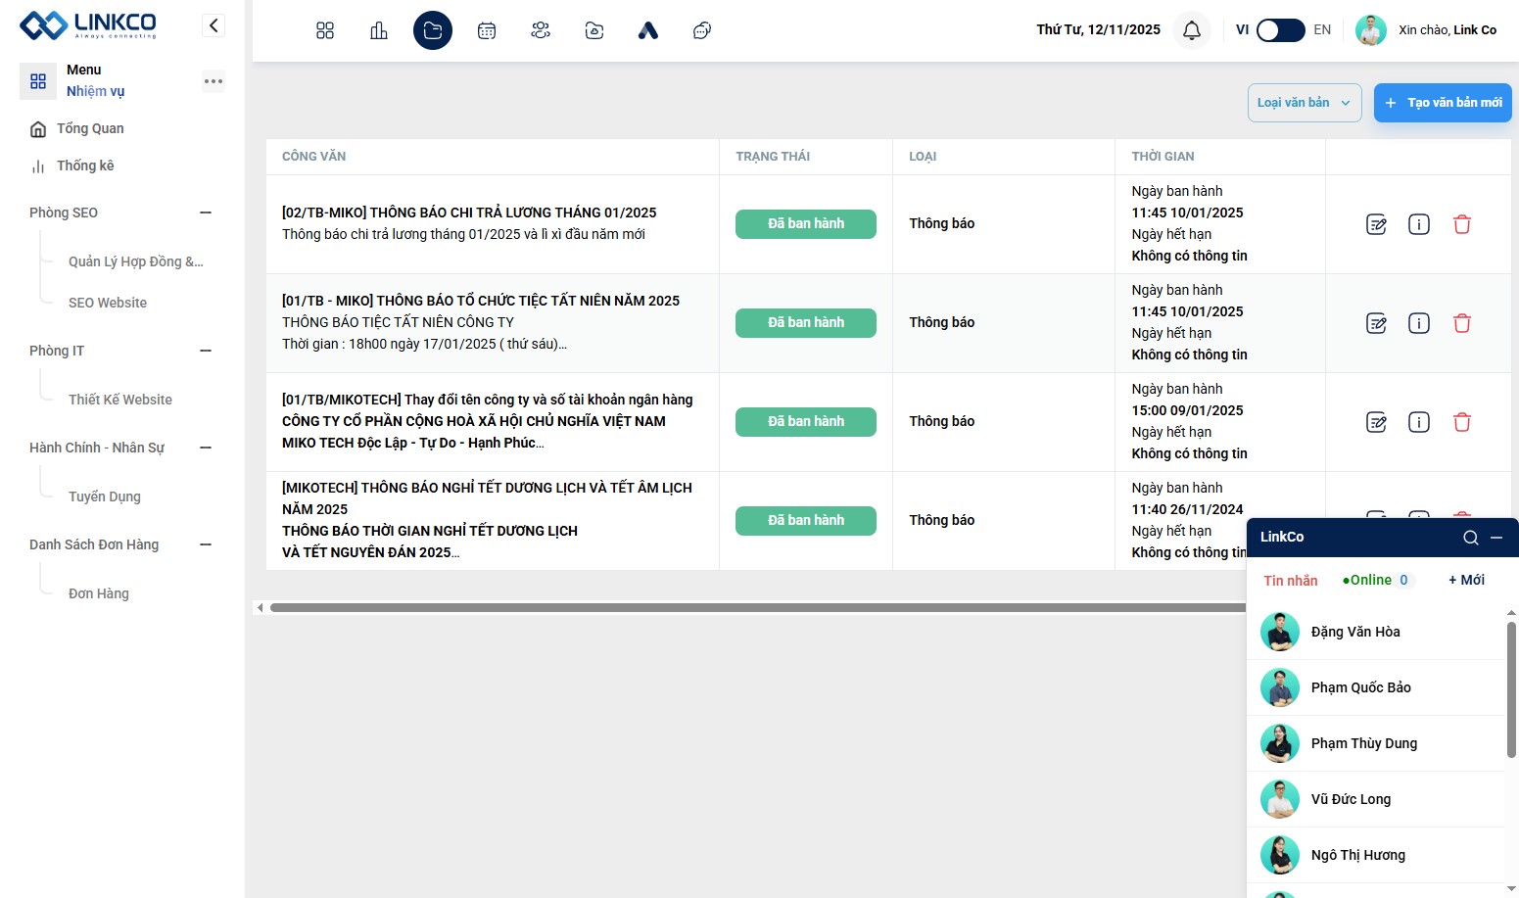Viewport: 1519px width, 898px height.
Task: Switch to the Tin nhắn tab in chat
Action: pyautogui.click(x=1290, y=581)
